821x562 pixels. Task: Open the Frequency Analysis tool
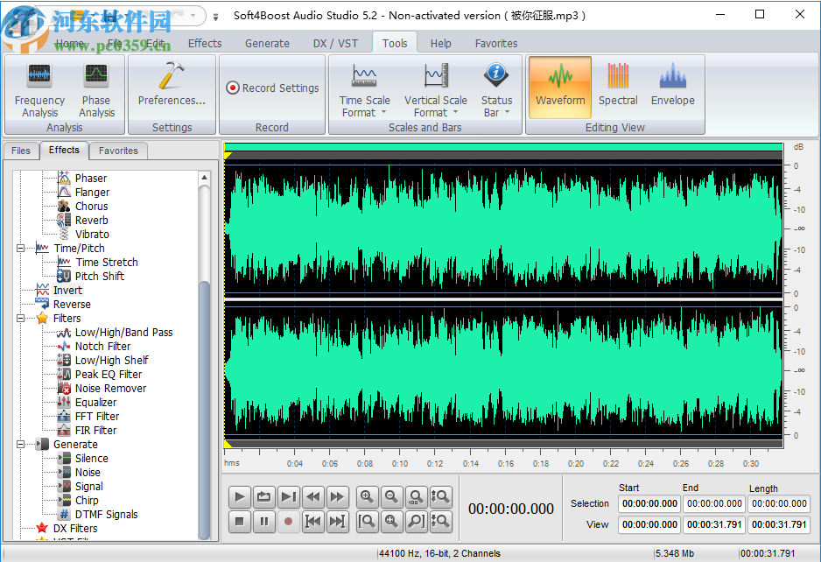coord(39,88)
